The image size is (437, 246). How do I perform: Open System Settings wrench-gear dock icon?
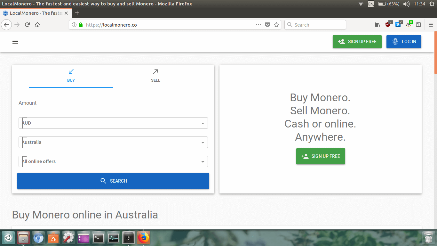tap(68, 238)
